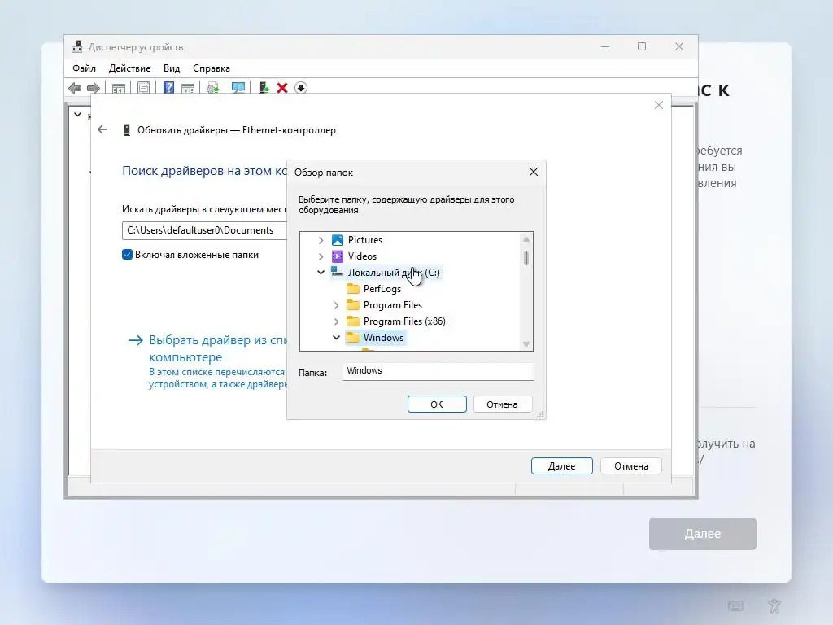Click the 'Обзор папок' resize grip
The height and width of the screenshot is (625, 833).
pos(540,414)
